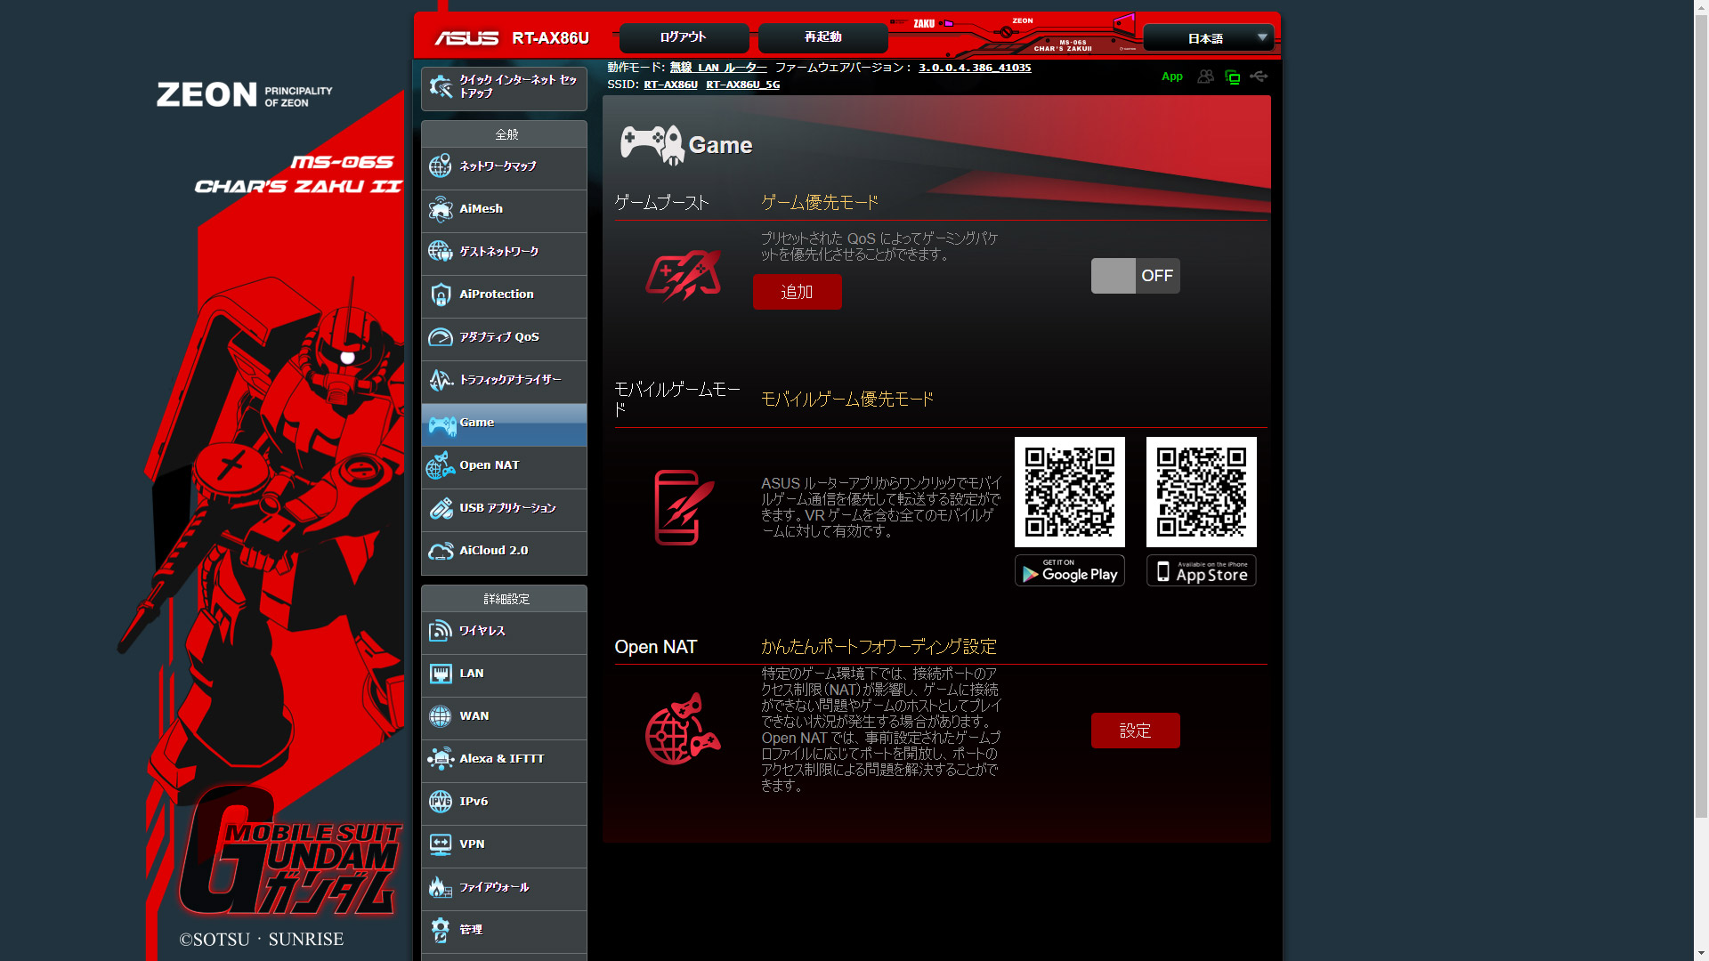Toggle Game Boost switch from OFF
This screenshot has height=961, width=1709.
tap(1135, 276)
